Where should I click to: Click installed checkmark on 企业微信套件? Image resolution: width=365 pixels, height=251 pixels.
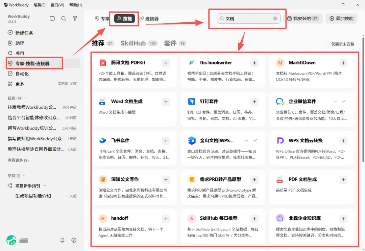click(344, 101)
